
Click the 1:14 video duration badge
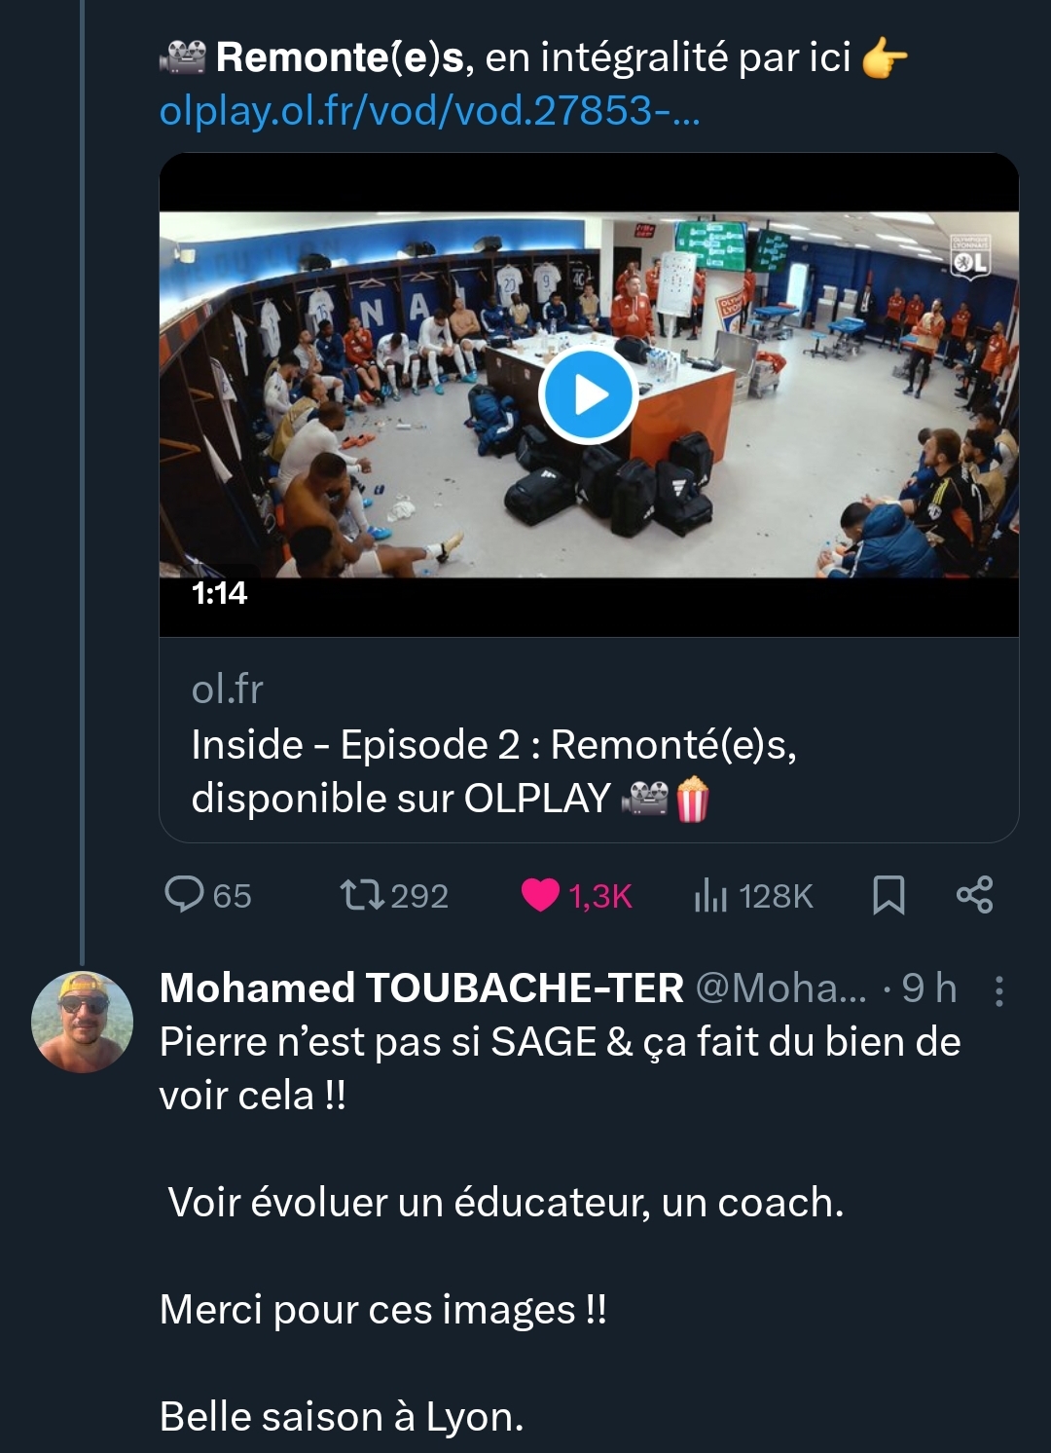(219, 593)
